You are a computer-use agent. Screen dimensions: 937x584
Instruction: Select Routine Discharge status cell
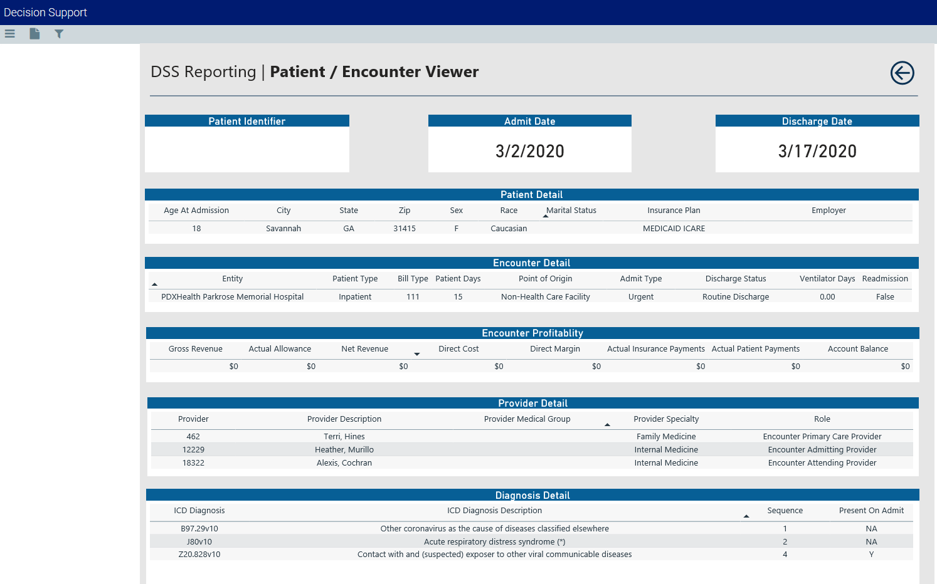[x=736, y=297]
